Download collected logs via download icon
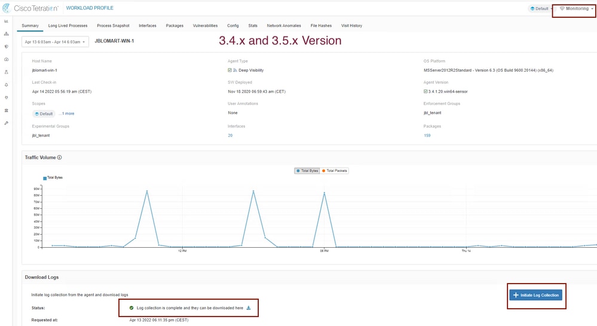 click(x=249, y=307)
